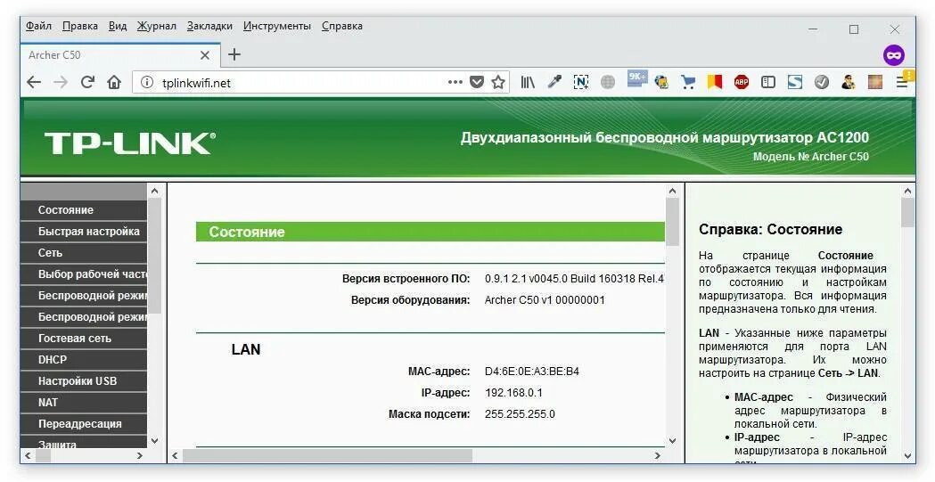Click main content scroll down arrow
Viewport: 935px width, 482px height.
click(672, 441)
